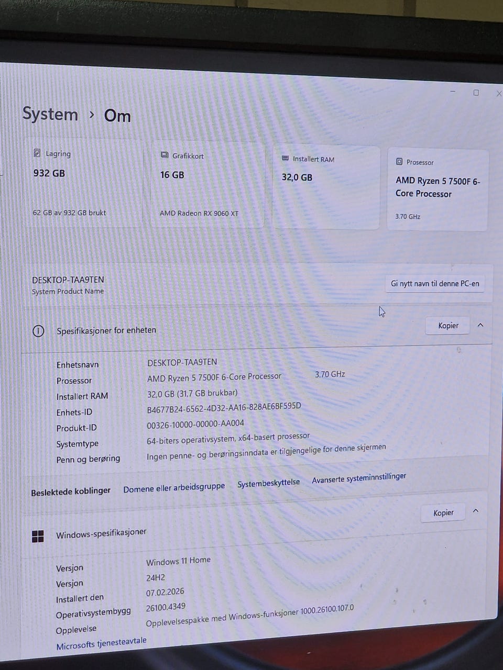503x670 pixels.
Task: Open Domene eller arbeidsgruppe link
Action: tap(174, 487)
